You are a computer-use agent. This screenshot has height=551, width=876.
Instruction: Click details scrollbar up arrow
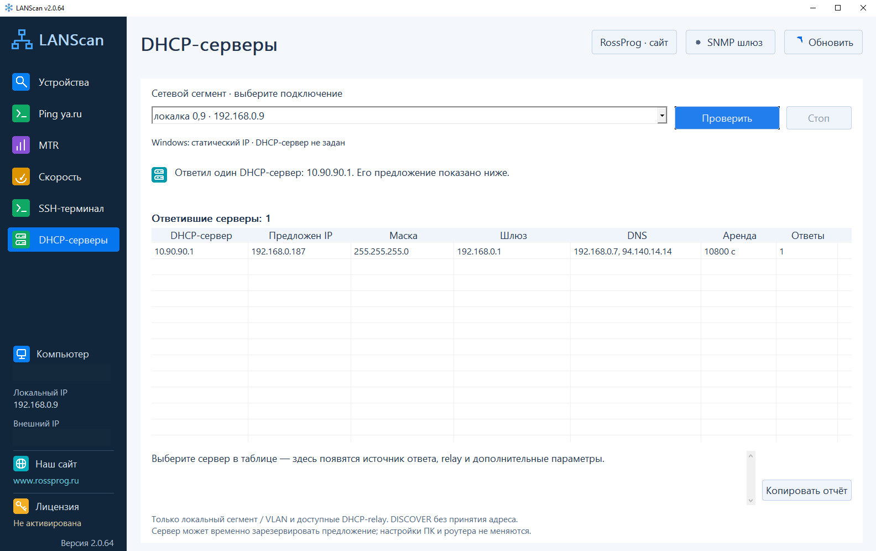point(750,456)
